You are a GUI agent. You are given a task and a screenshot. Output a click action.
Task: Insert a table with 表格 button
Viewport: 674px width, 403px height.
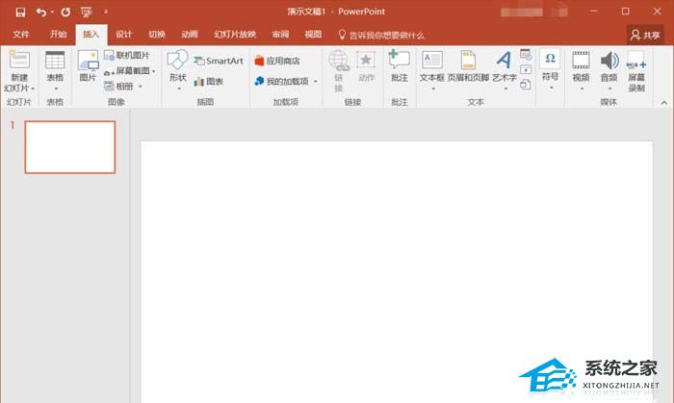click(55, 67)
